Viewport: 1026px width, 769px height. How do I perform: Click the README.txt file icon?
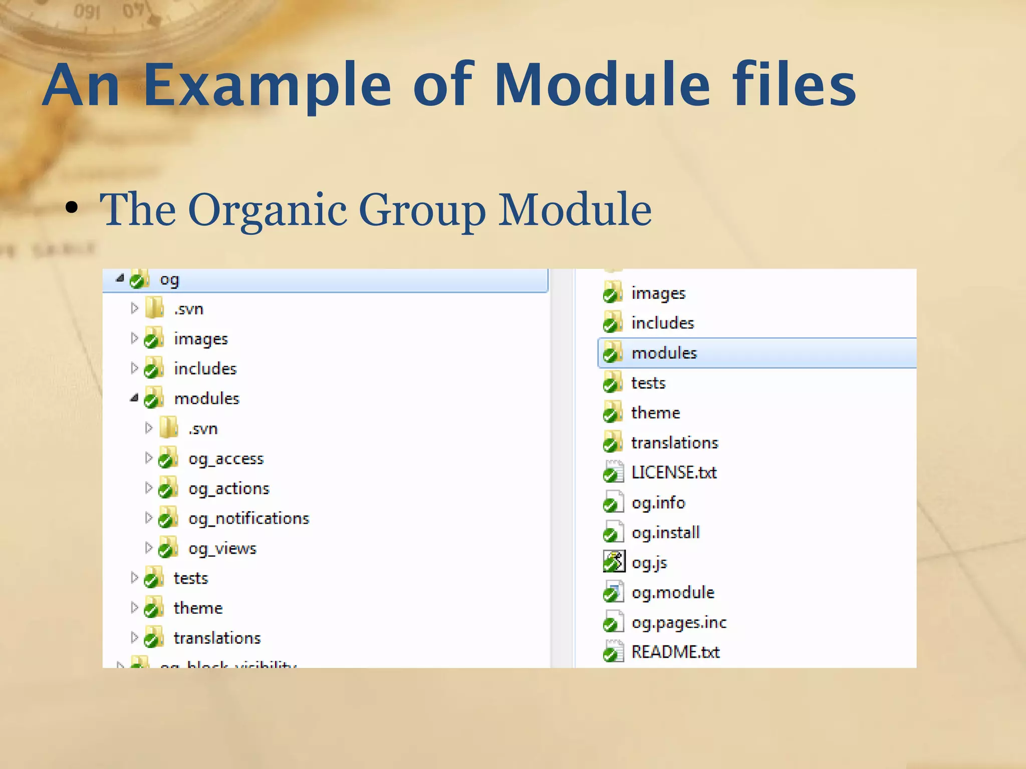614,651
